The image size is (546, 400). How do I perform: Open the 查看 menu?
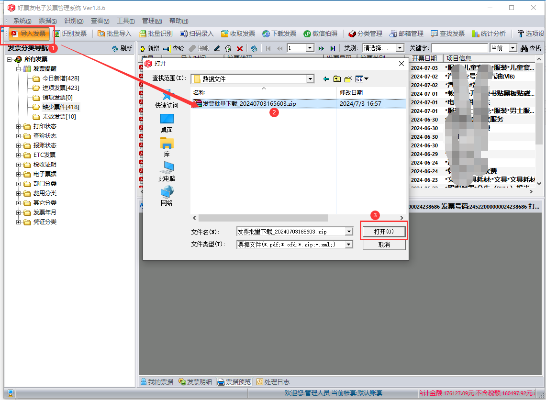click(x=100, y=21)
